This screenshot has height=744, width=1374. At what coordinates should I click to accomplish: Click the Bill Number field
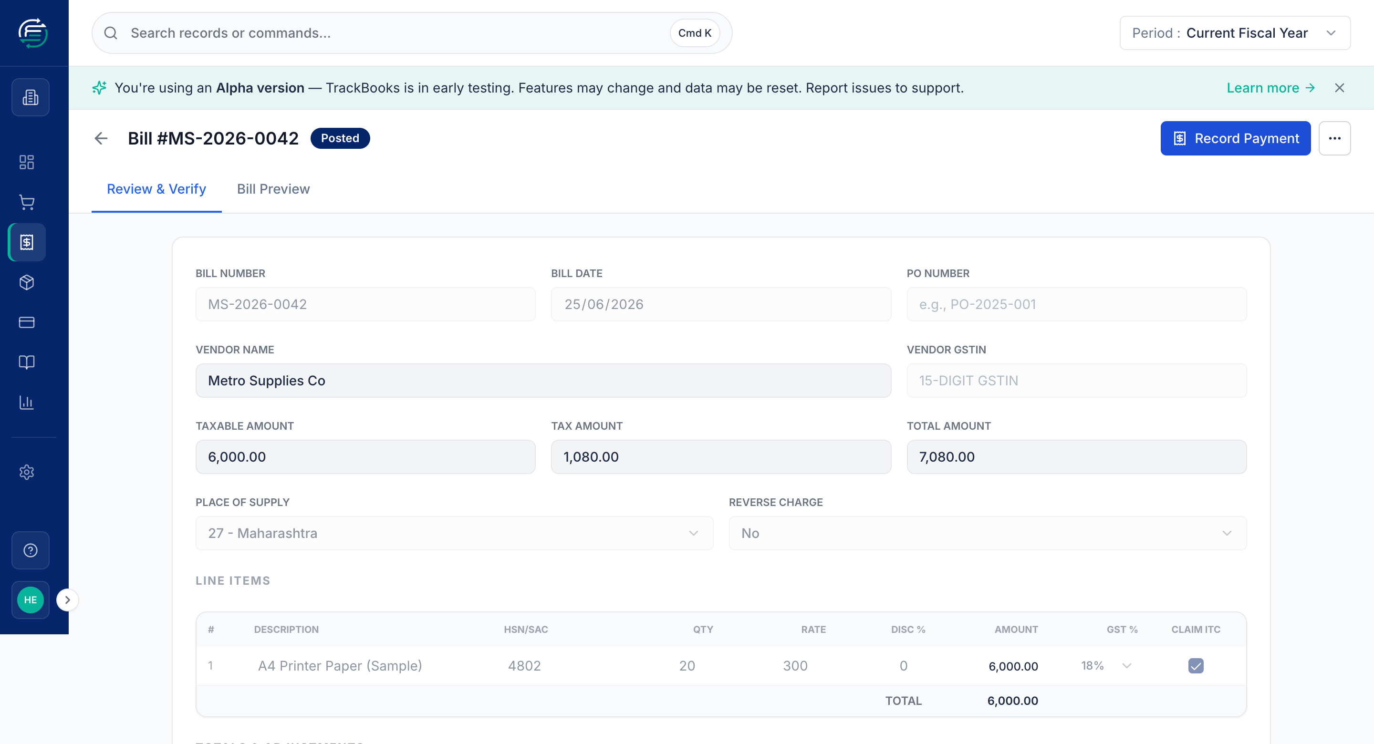point(365,305)
